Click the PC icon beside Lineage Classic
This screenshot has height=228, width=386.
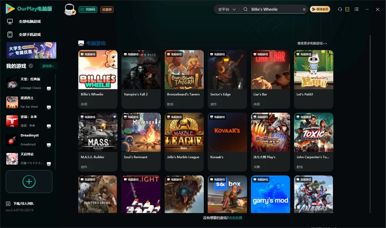[49, 89]
